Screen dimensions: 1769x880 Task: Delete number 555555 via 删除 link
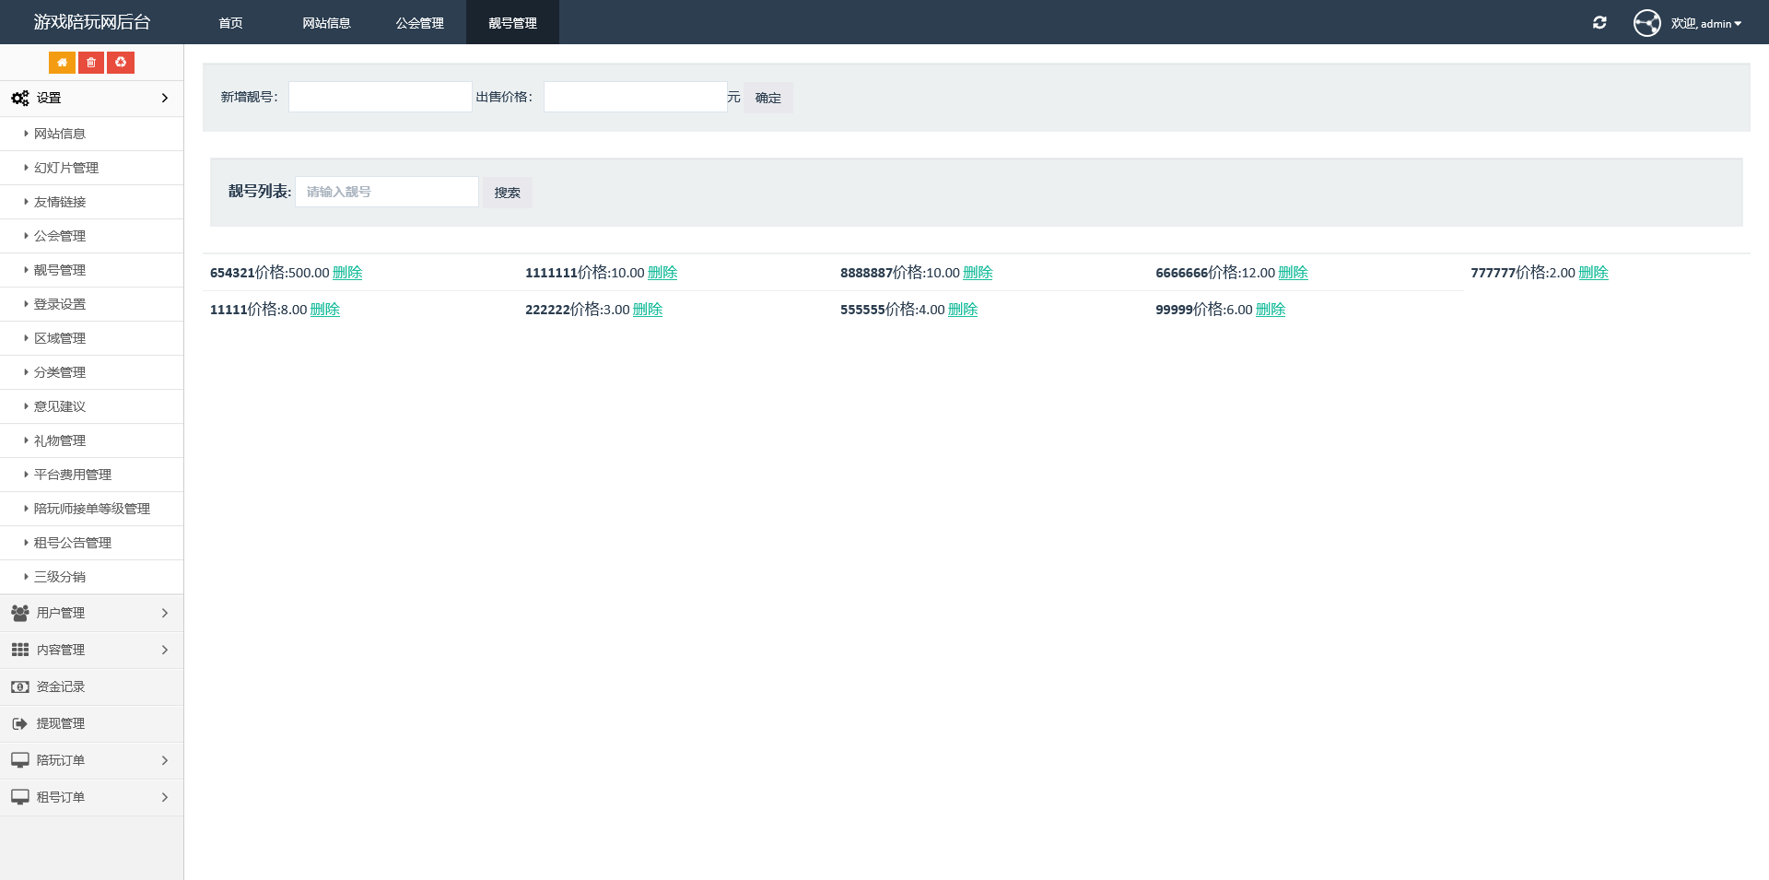[x=963, y=310]
